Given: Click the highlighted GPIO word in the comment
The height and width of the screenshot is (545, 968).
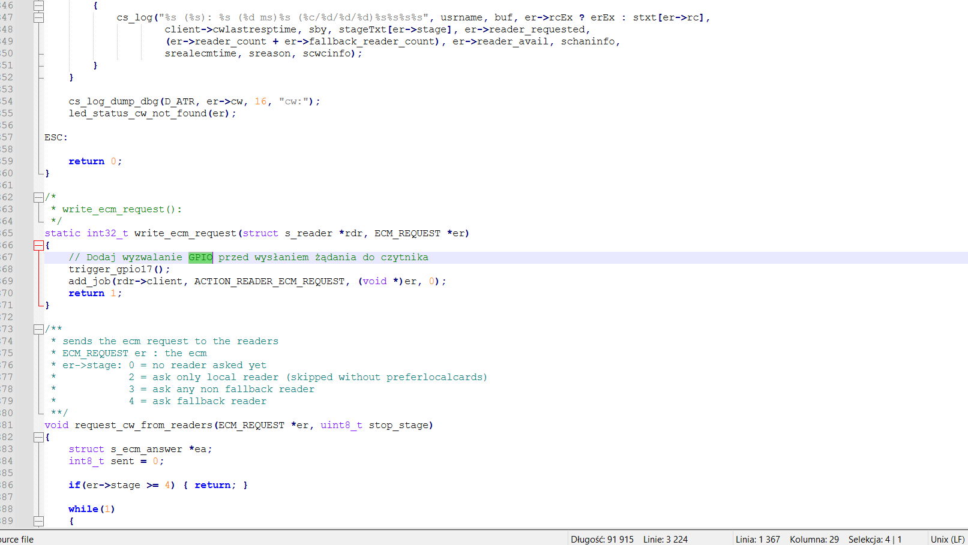Looking at the screenshot, I should [200, 257].
